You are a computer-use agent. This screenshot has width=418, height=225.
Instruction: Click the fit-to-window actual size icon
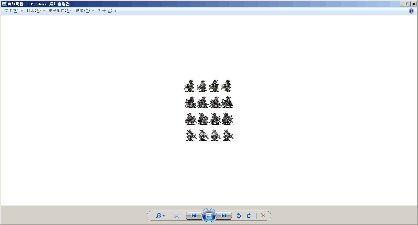point(177,216)
